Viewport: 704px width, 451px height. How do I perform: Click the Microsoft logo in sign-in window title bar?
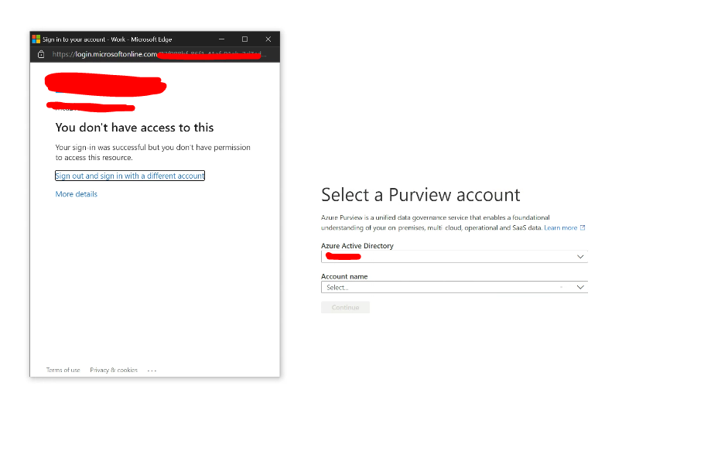click(36, 39)
